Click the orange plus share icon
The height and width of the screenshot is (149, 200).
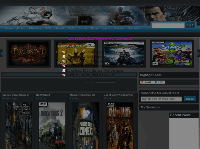click(142, 82)
